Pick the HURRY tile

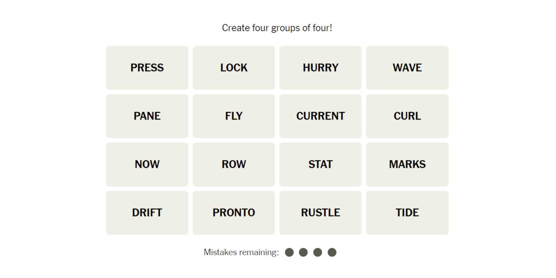tap(320, 68)
